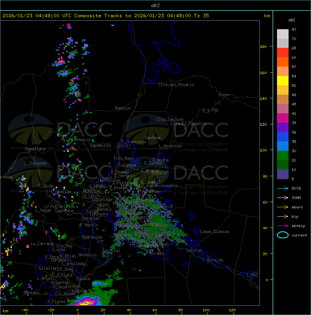311x315 pixels.
Task: Click the C_Chilenos label
Action: coord(36,163)
